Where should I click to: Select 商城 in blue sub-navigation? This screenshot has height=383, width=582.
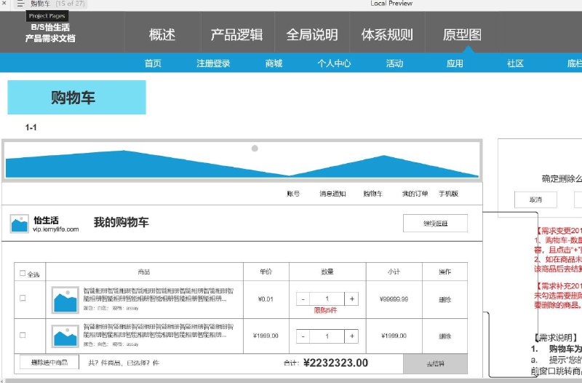click(x=274, y=63)
